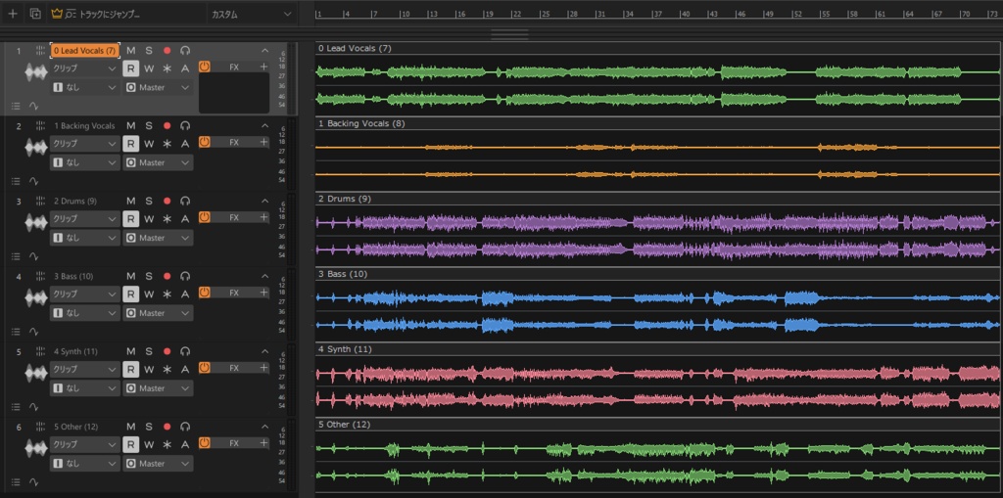The width and height of the screenshot is (1003, 498).
Task: Click the Lead Vocals track waveform icon
Action: point(36,72)
